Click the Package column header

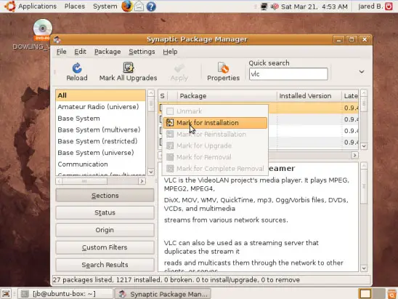point(227,96)
